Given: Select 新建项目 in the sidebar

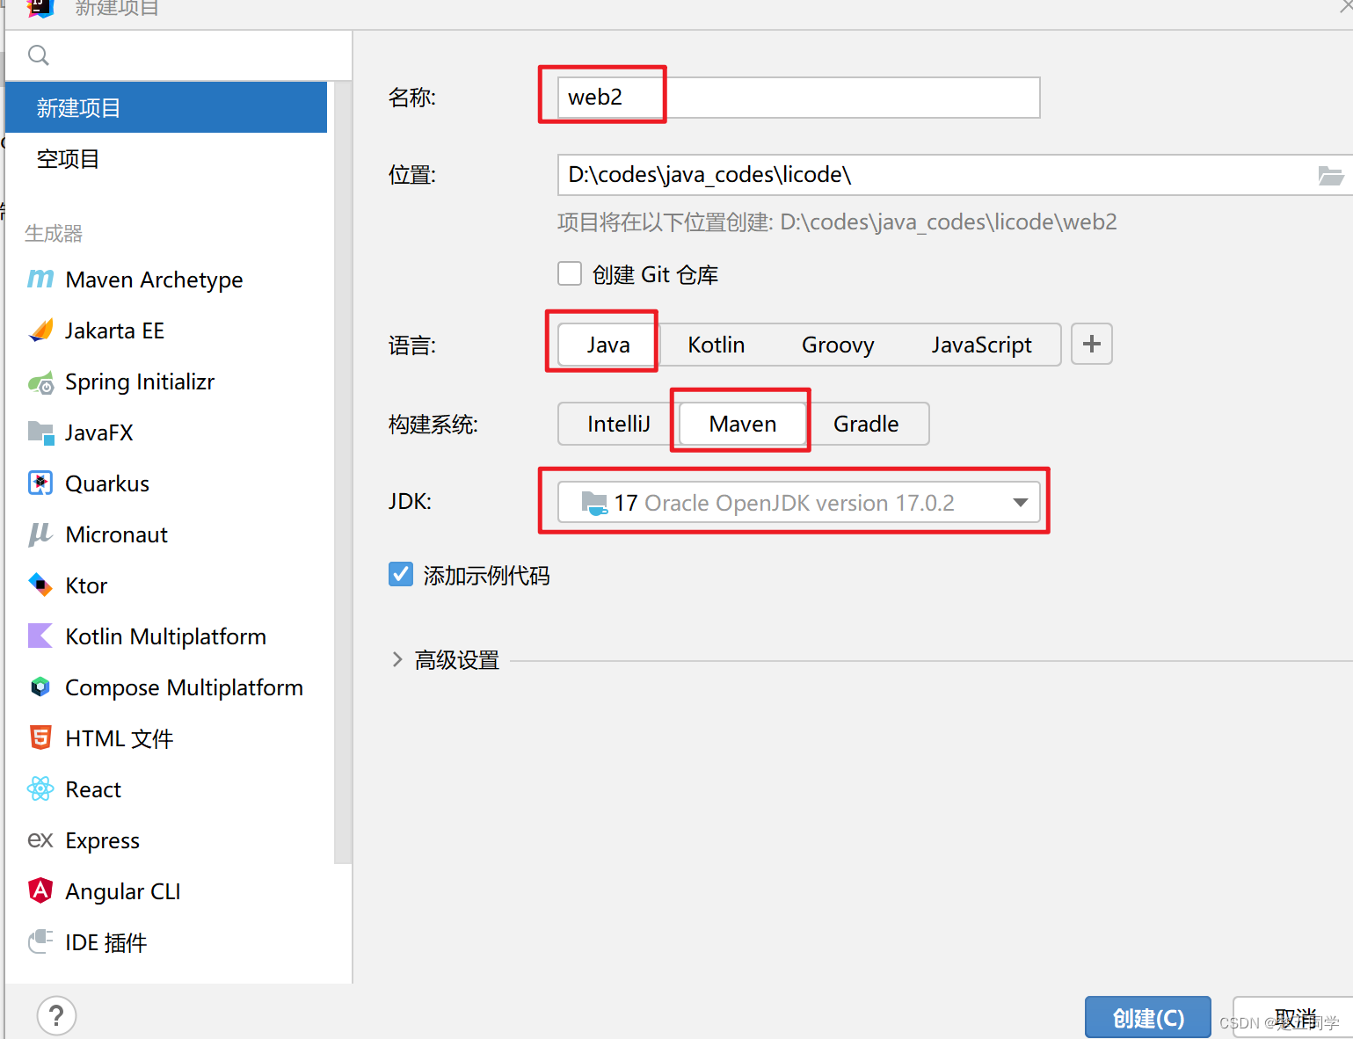Looking at the screenshot, I should (166, 107).
